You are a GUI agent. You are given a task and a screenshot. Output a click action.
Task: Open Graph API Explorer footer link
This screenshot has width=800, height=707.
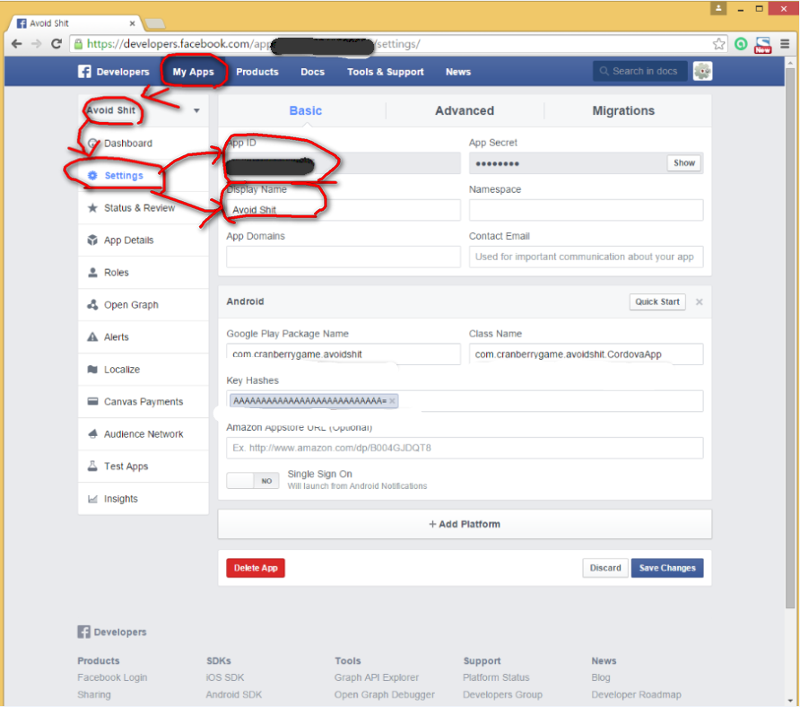click(x=377, y=677)
